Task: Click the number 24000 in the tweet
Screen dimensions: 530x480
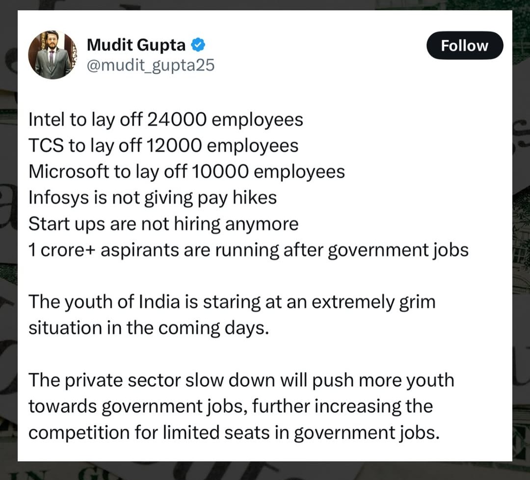Action: pyautogui.click(x=177, y=119)
